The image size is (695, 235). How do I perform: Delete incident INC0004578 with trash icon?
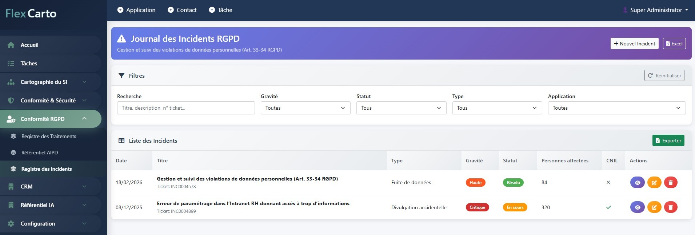(x=671, y=183)
